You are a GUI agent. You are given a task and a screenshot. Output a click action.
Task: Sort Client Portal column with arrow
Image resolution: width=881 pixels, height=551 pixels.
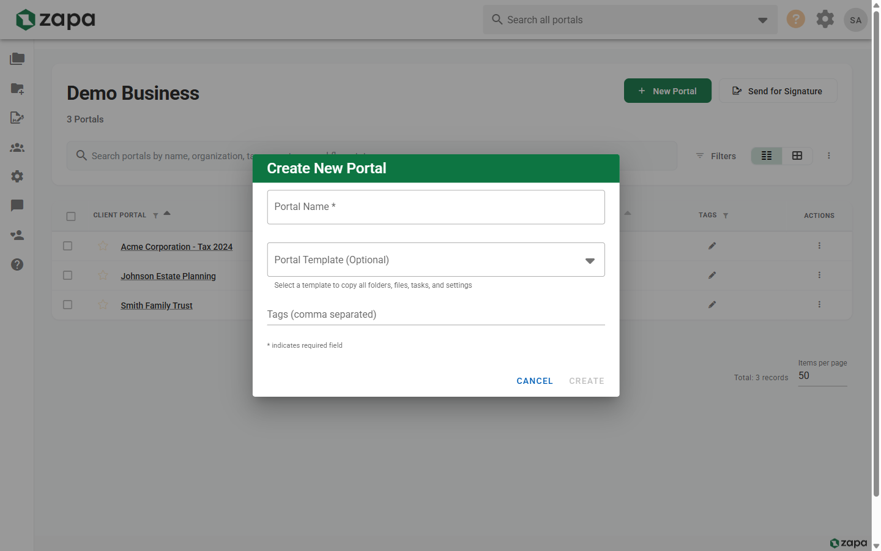167,214
